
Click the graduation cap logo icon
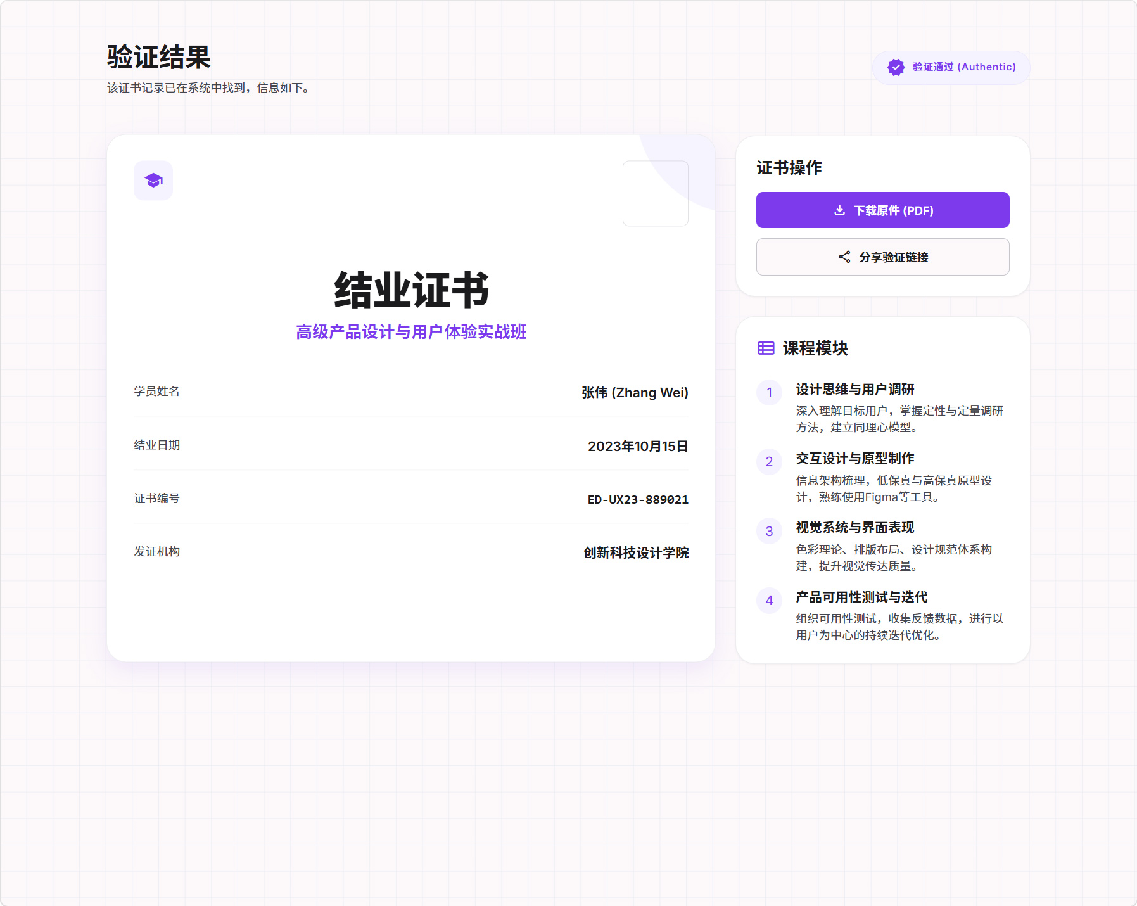[153, 181]
